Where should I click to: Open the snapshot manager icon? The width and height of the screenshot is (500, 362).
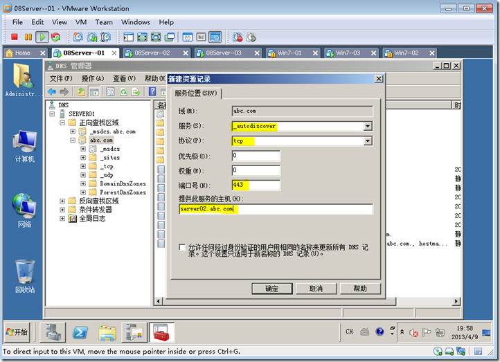105,37
